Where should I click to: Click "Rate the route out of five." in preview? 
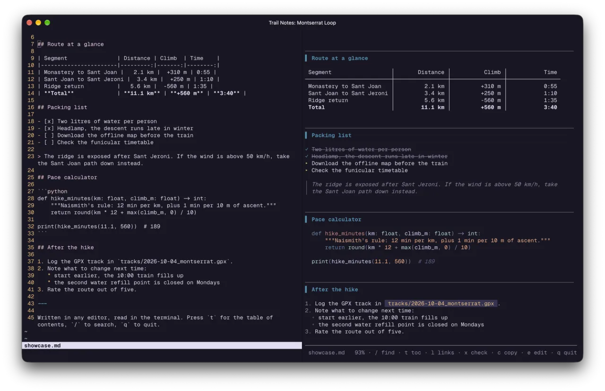pyautogui.click(x=359, y=332)
